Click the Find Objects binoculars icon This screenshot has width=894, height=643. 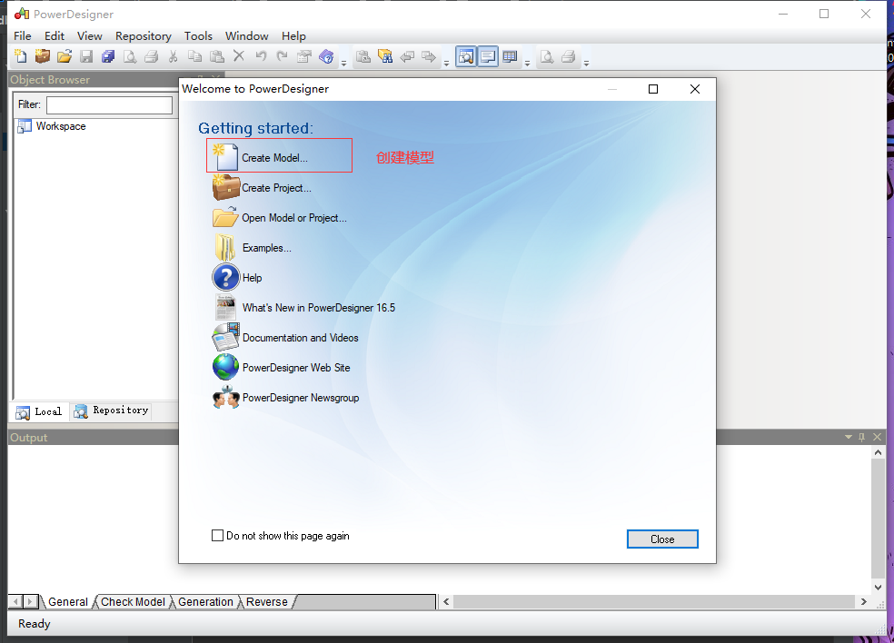tap(385, 56)
